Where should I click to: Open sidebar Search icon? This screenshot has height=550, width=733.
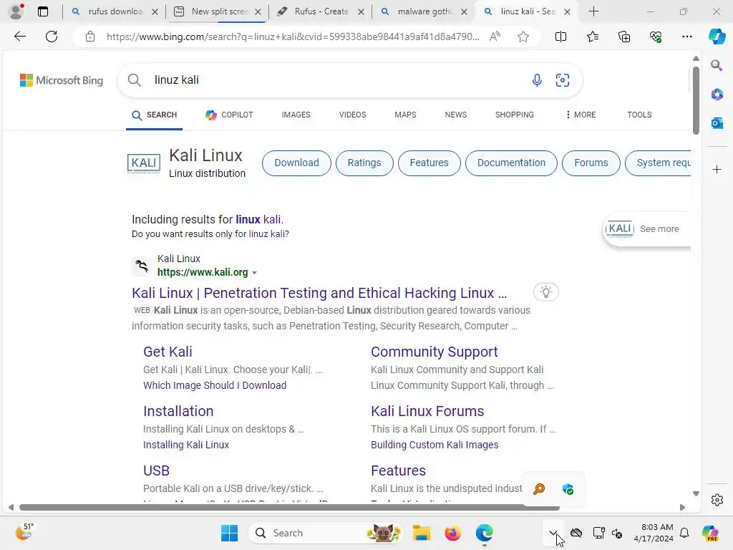pos(717,65)
